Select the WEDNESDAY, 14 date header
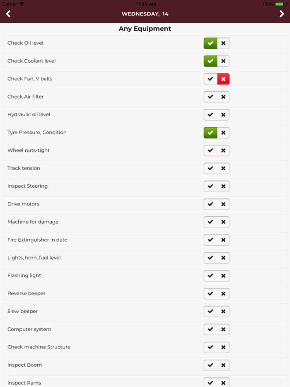Viewport: 290px width, 387px height. (145, 14)
